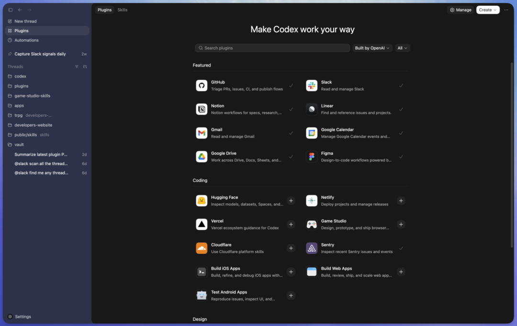Start a New thread

(x=25, y=22)
